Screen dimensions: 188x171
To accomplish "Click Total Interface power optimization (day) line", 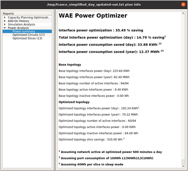I will click(x=112, y=37).
